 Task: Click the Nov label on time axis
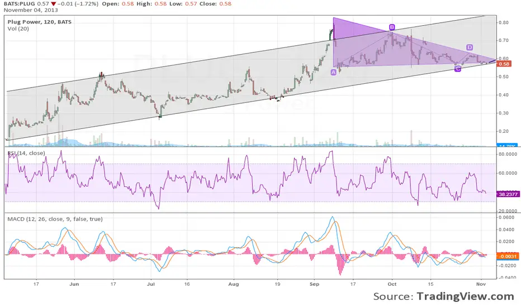[481, 284]
